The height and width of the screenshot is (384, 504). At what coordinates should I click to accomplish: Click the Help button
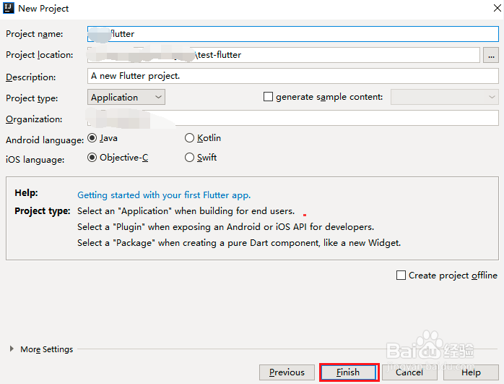(x=471, y=372)
